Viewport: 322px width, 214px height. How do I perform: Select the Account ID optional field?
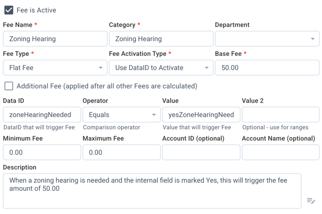[201, 152]
